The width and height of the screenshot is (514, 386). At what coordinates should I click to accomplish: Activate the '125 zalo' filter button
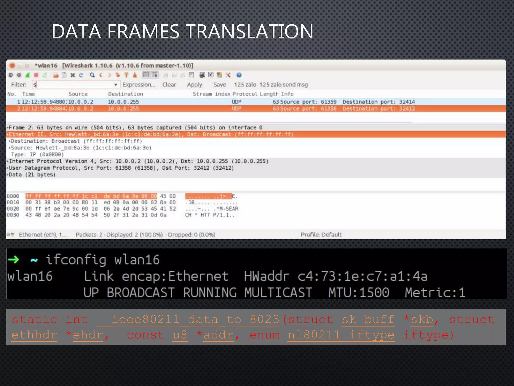coord(245,85)
